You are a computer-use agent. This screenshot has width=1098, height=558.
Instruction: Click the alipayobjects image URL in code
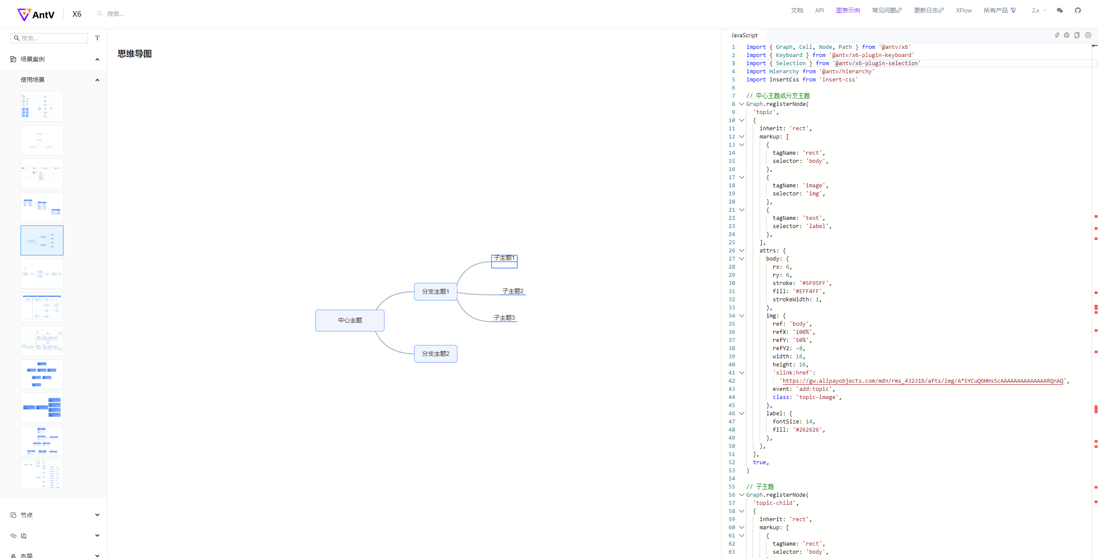922,381
